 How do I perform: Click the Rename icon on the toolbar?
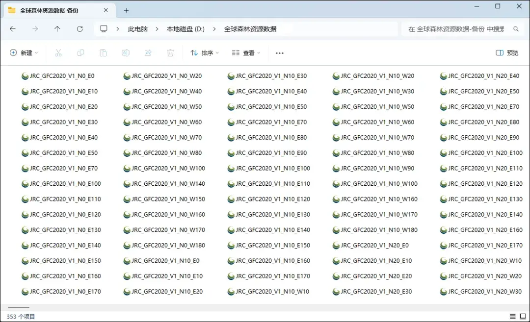[126, 52]
